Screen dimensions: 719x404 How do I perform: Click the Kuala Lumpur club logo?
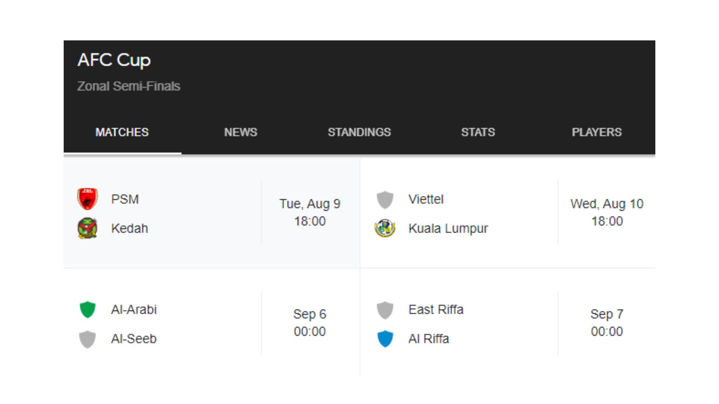(x=385, y=228)
